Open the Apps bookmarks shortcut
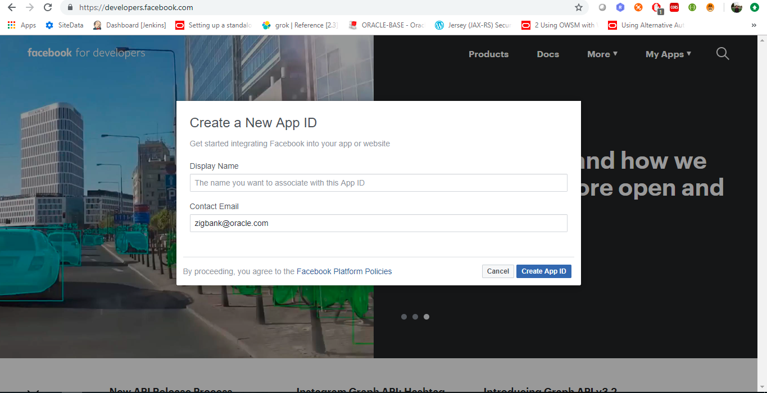 coord(21,25)
